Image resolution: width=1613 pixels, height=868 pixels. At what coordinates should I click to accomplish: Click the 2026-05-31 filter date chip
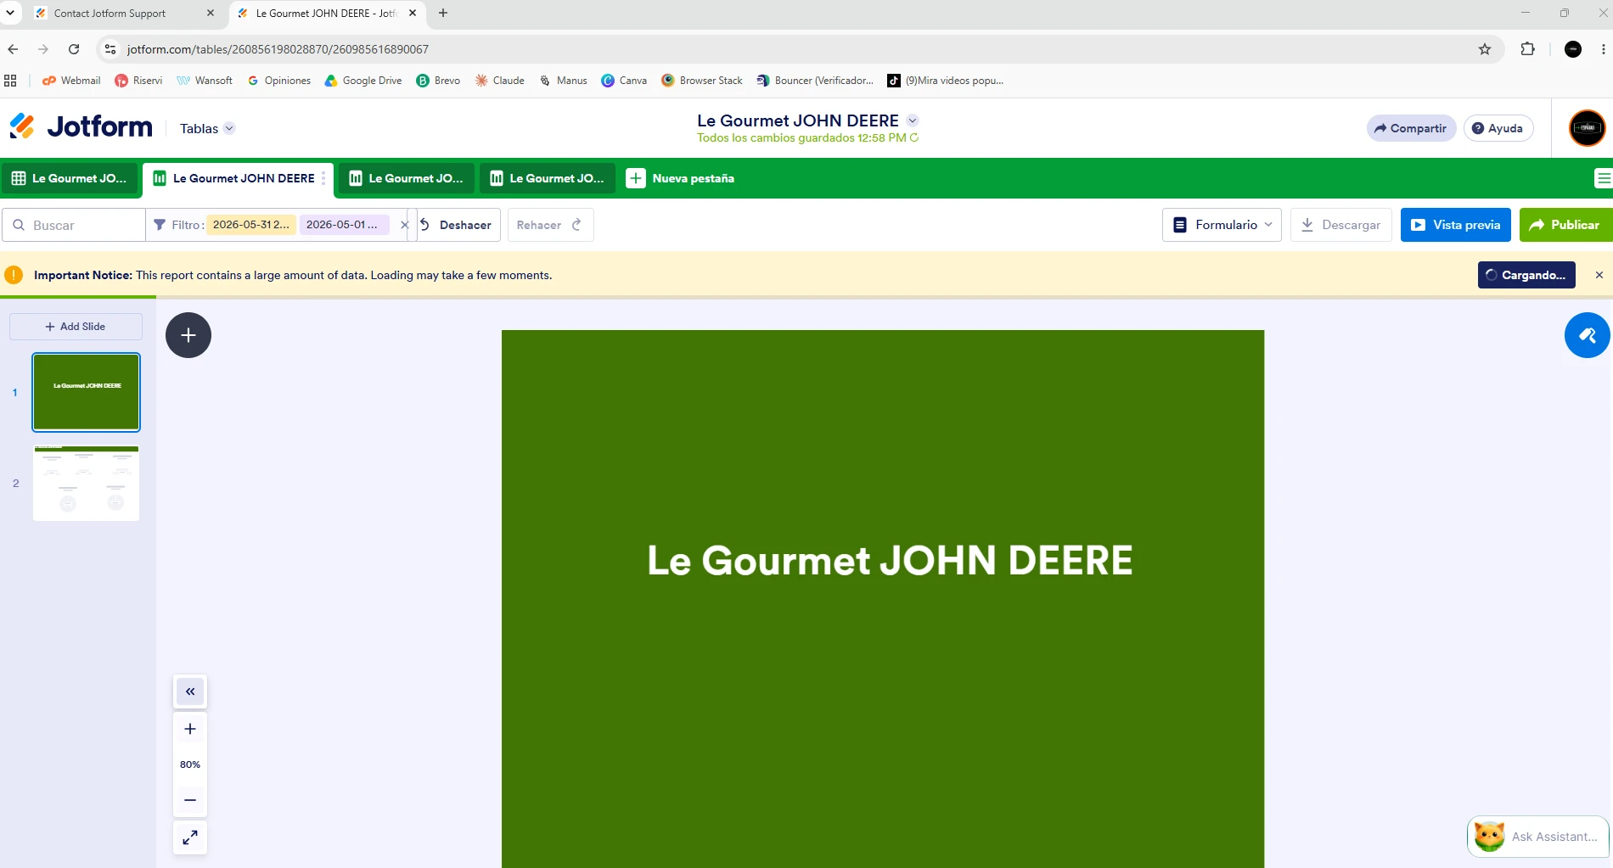point(250,225)
